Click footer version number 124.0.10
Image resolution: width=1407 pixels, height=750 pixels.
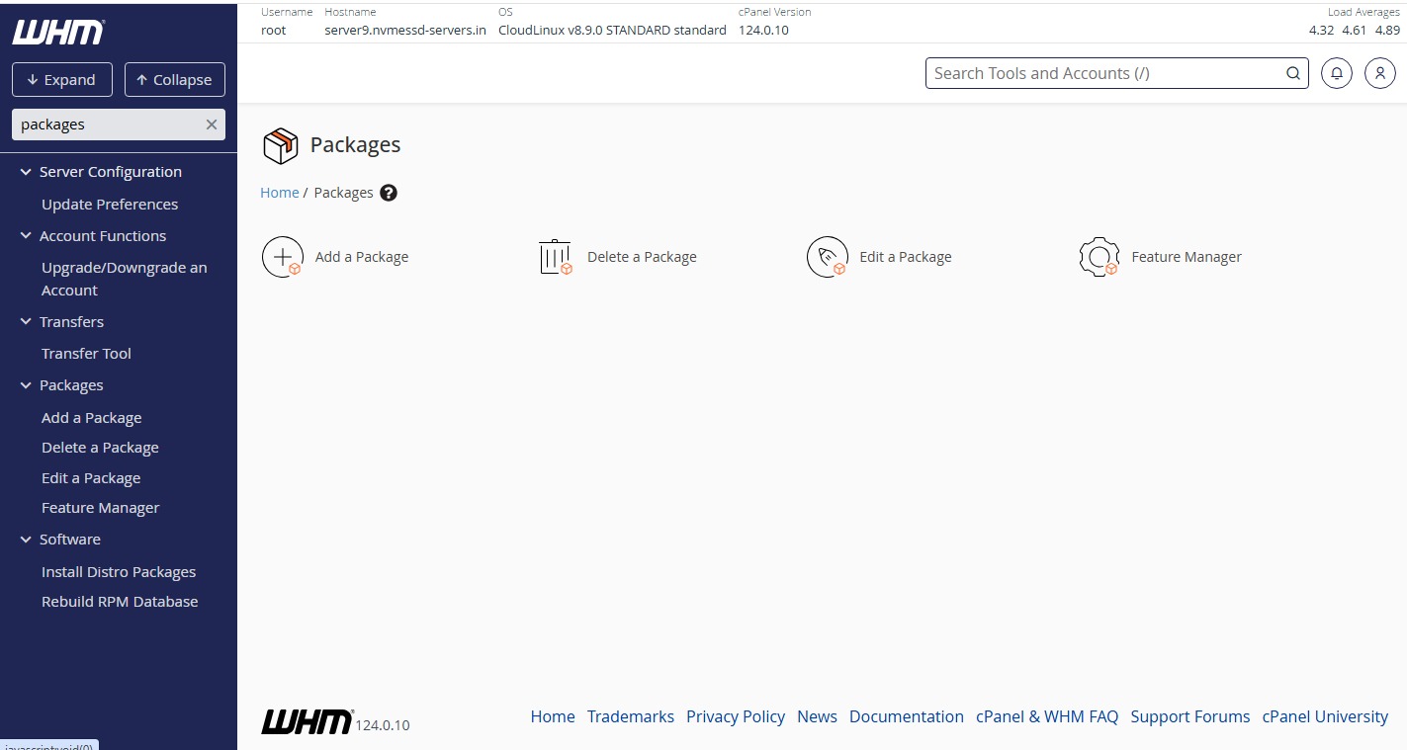click(x=383, y=725)
